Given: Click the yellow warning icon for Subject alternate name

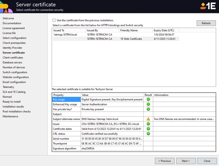Looking at the screenshot, I should coord(148,119).
